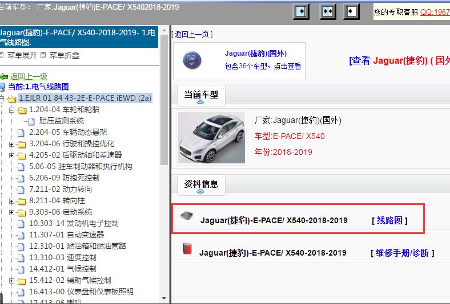The image size is (450, 304).
Task: Expand the 15.412-02 辅助气候控制 folder
Action: (x=12, y=281)
